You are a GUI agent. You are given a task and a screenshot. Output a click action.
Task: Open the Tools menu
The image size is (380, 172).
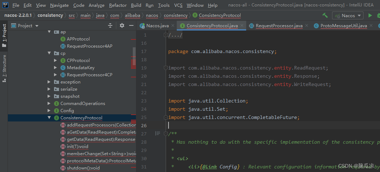click(x=164, y=5)
